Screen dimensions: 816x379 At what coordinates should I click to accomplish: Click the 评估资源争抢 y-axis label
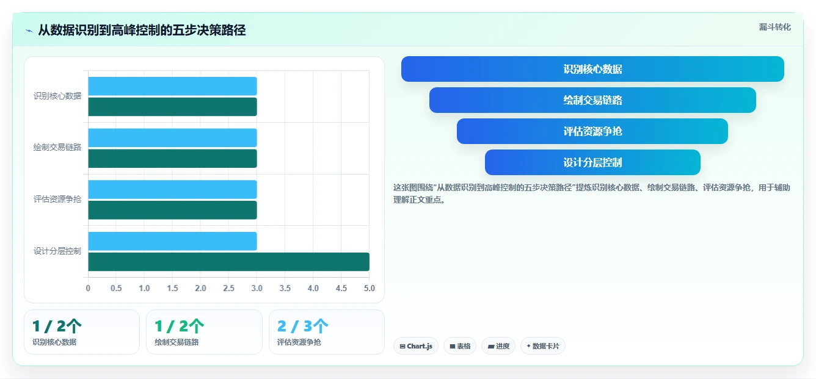[x=57, y=199]
